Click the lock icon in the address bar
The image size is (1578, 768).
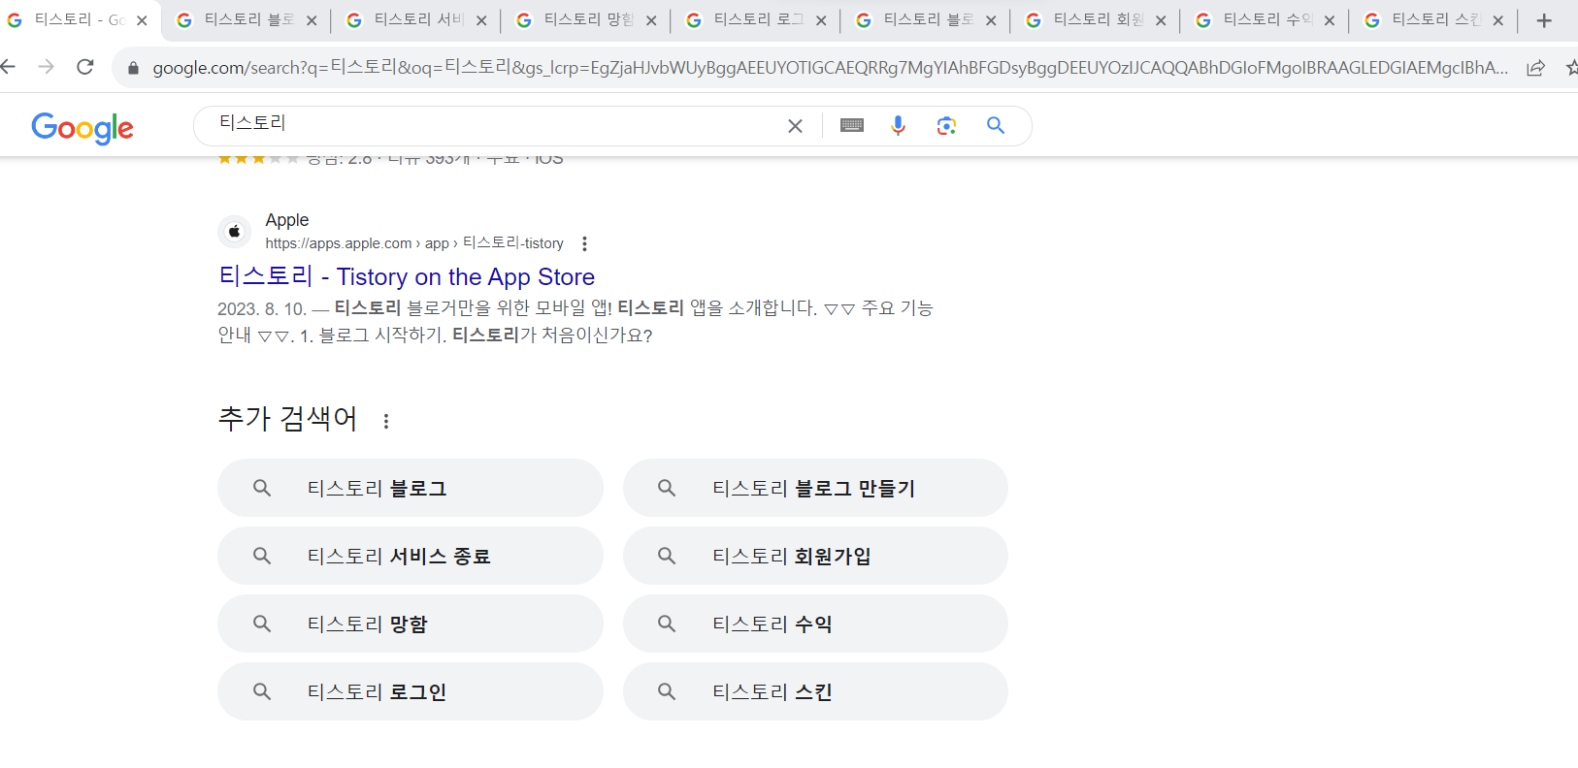(133, 68)
